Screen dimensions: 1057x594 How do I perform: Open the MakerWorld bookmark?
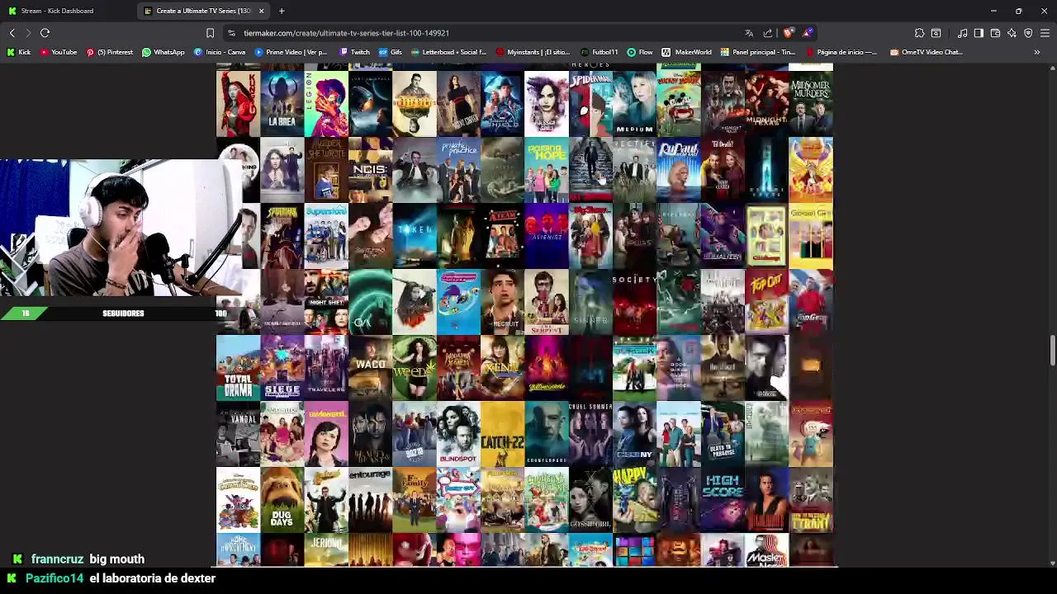(x=687, y=52)
